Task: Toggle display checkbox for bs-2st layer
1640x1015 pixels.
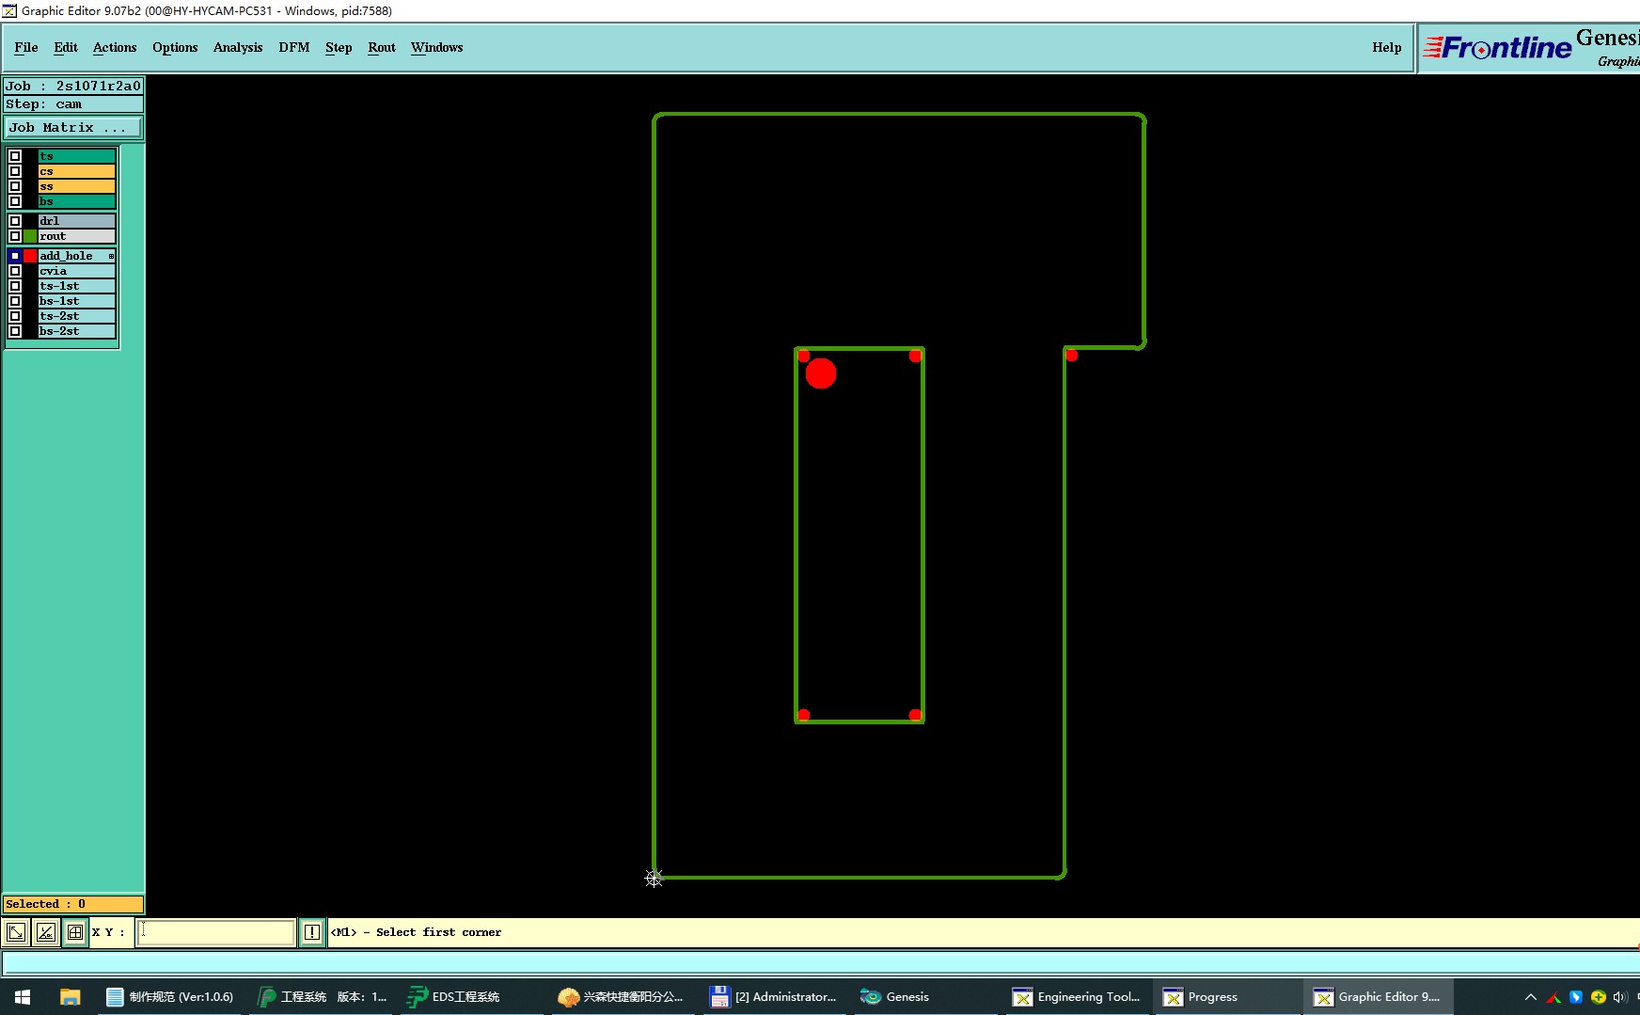Action: [x=15, y=331]
